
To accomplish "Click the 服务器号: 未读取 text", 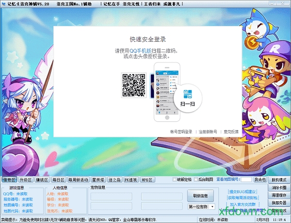I will [x=18, y=199].
